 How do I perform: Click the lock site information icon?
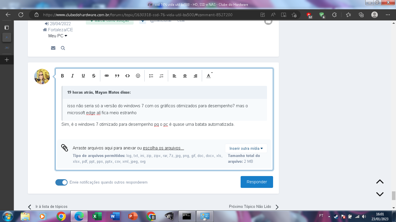click(37, 15)
